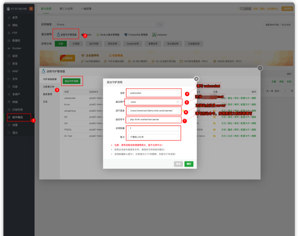
Task: Expand the 启动用户 www dropdown
Action: pos(154,102)
